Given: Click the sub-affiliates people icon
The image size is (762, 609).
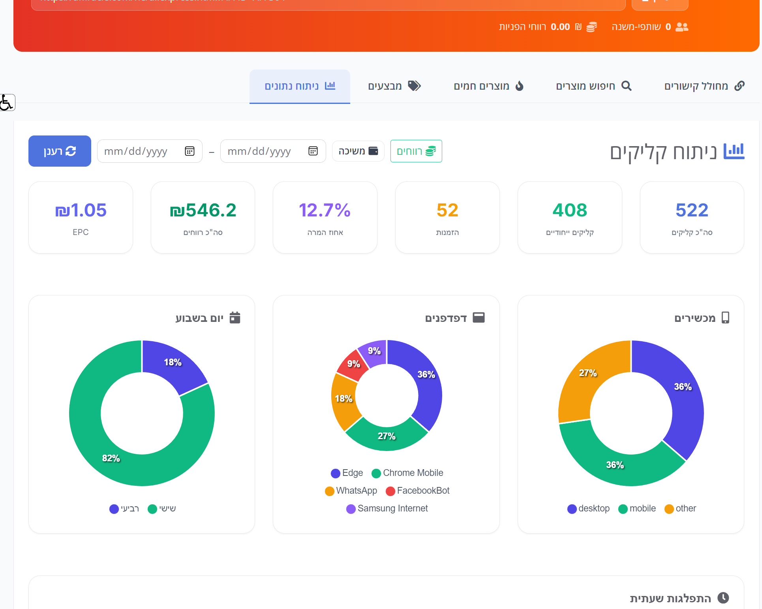Looking at the screenshot, I should pos(682,27).
